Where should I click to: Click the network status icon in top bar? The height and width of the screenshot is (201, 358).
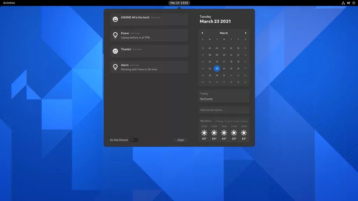point(343,3)
